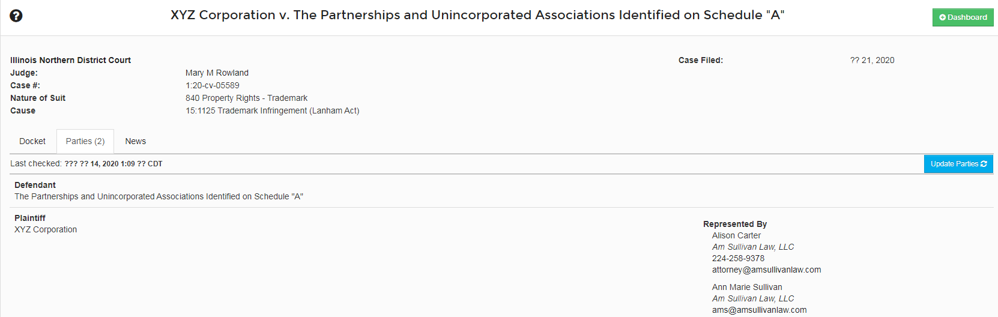Viewport: 998px width, 317px height.
Task: Open the Dashboard button
Action: 963,17
